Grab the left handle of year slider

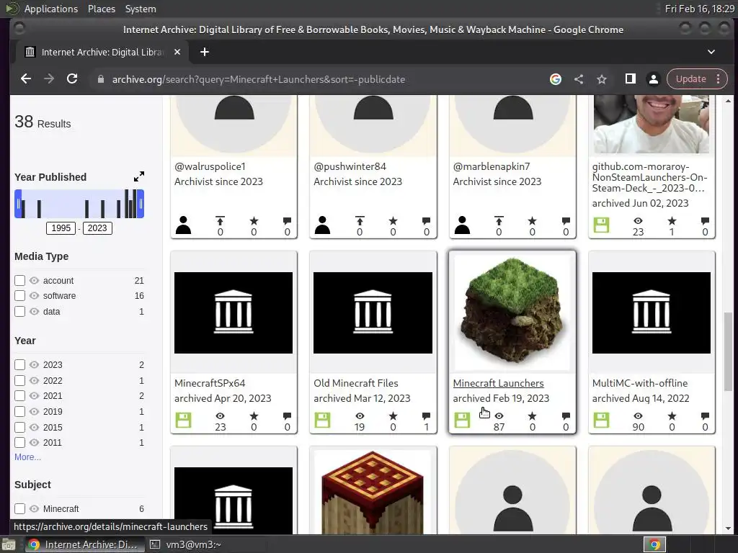pos(18,204)
